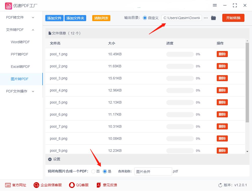Click the 开始转换 button to start converting
Screen dimensions: 252x191
click(x=233, y=18)
